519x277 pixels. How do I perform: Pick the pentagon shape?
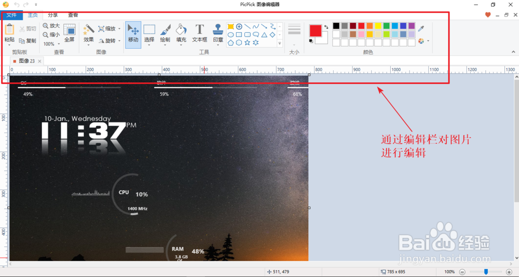(x=231, y=42)
